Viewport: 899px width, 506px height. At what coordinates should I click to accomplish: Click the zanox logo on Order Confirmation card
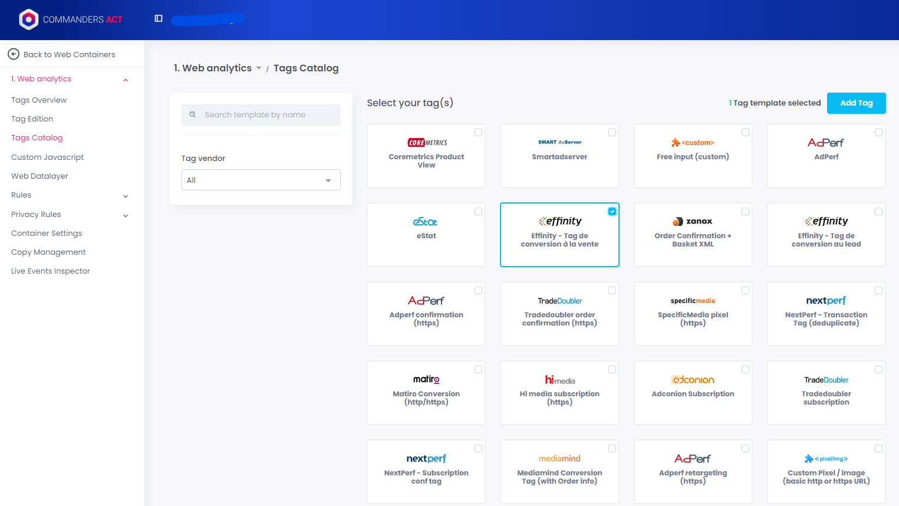[x=693, y=222]
